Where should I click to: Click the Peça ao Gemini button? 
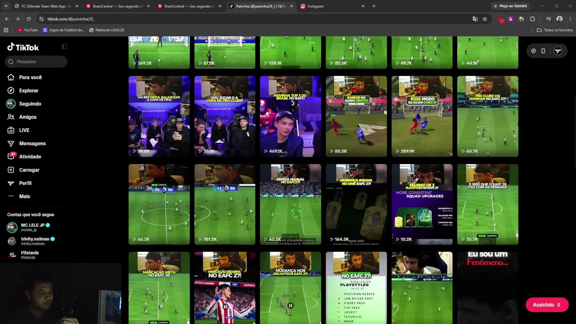[510, 6]
